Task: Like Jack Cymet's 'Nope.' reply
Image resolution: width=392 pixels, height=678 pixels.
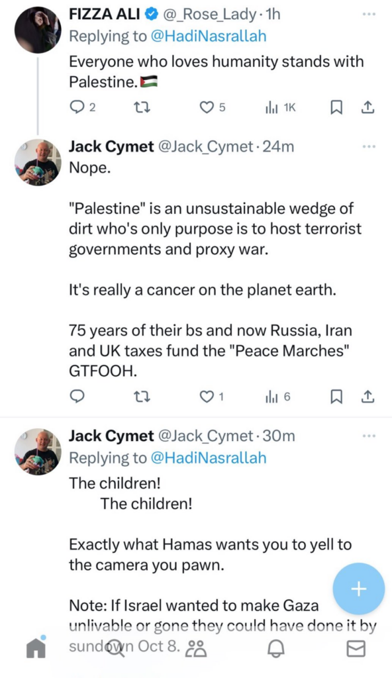Action: click(x=207, y=397)
